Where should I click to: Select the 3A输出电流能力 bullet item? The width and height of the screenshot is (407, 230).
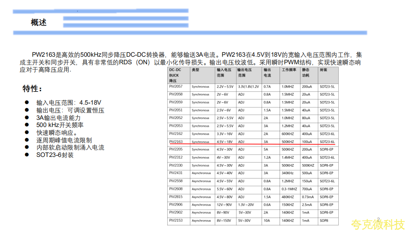coord(58,118)
